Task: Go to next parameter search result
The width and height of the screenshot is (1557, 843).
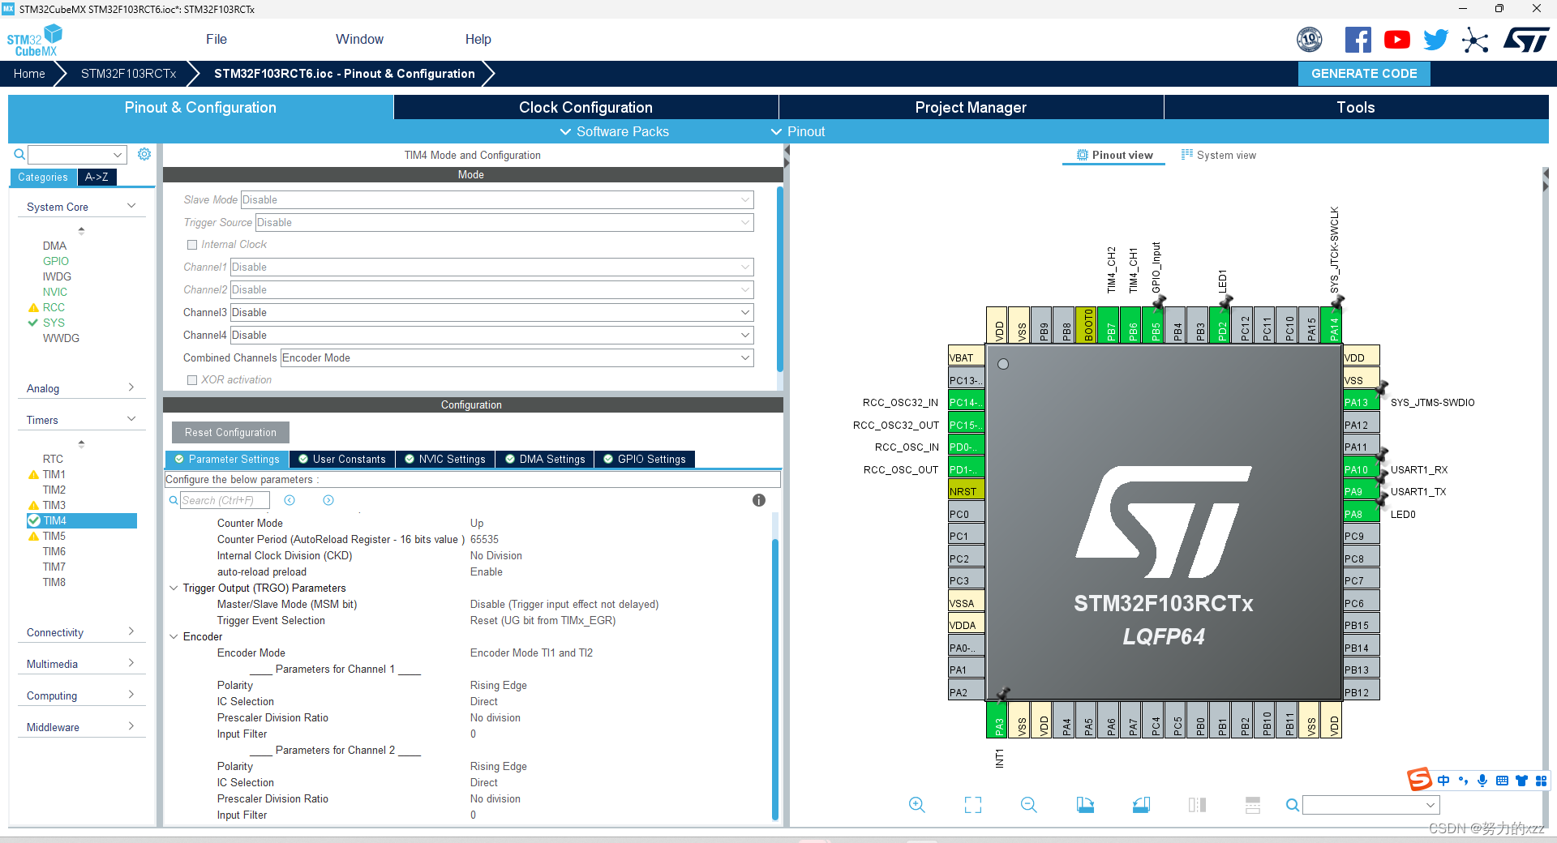Action: click(328, 500)
